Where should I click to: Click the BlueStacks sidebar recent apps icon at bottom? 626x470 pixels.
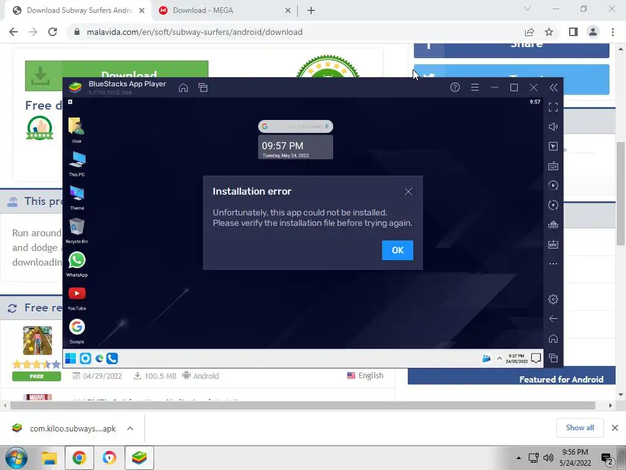coord(553,358)
